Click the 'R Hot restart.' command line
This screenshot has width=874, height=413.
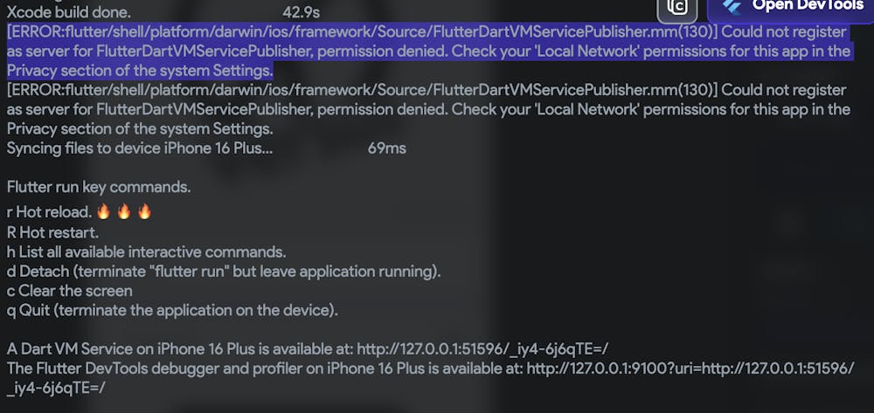[53, 232]
